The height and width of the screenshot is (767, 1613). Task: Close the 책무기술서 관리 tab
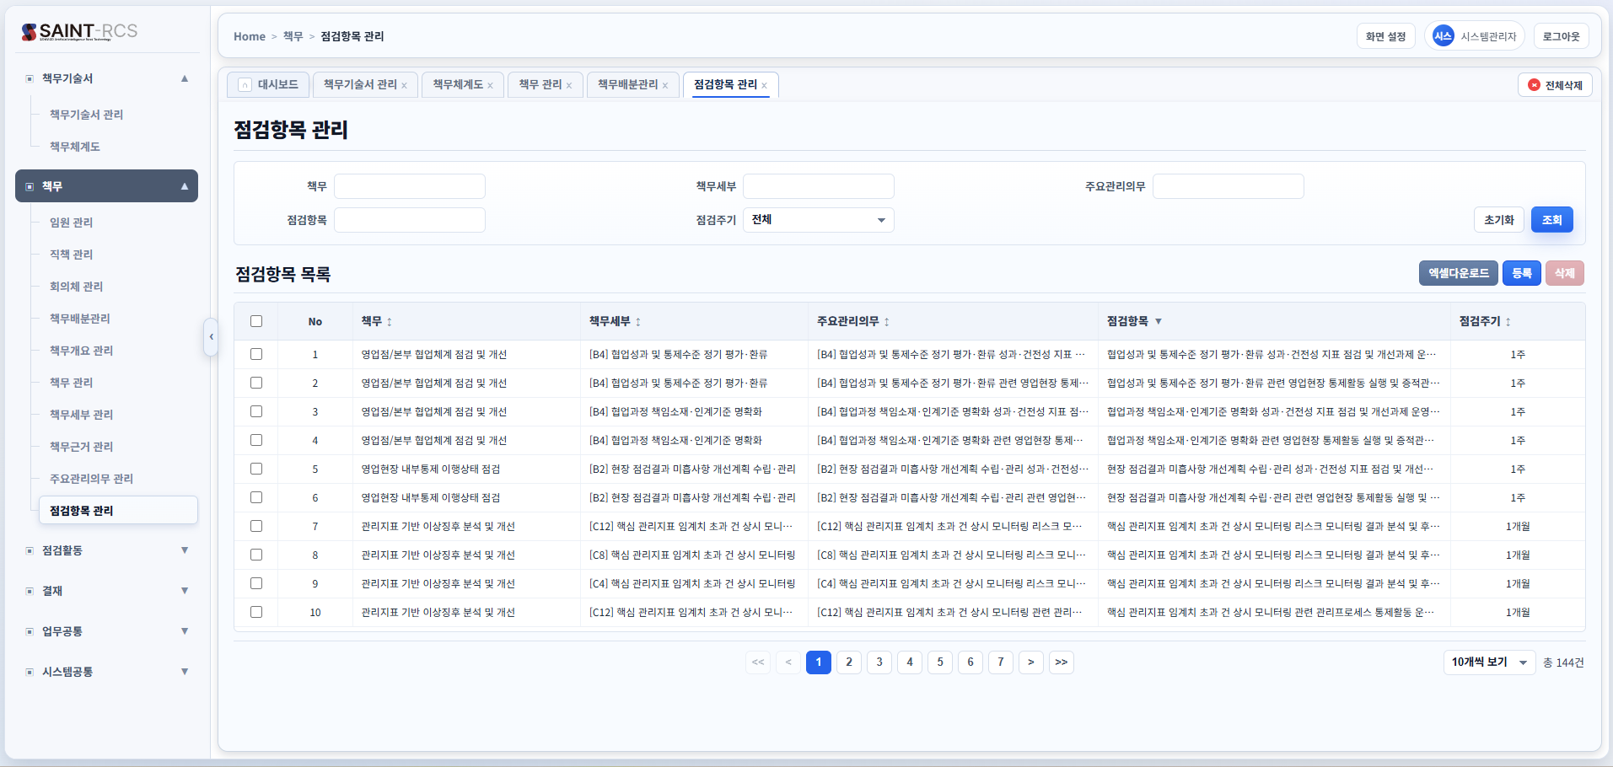[405, 86]
